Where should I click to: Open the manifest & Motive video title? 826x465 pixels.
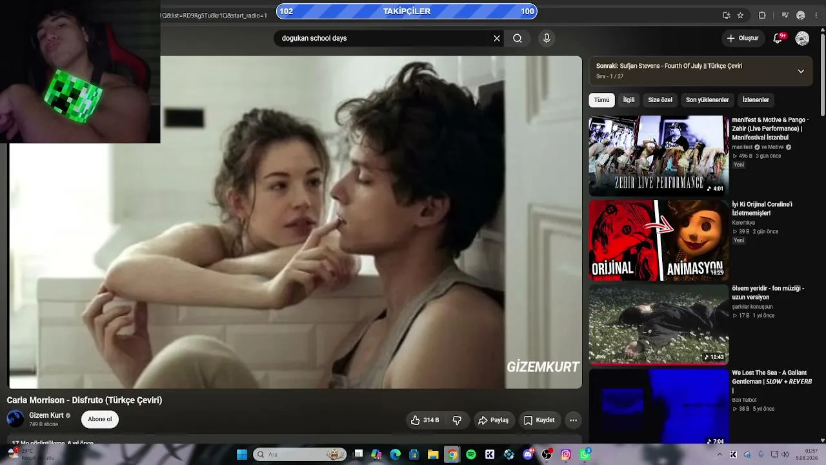[x=770, y=129]
